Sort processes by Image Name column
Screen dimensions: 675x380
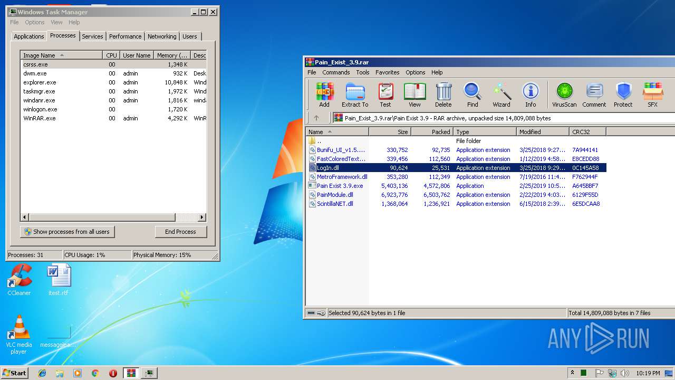(61, 55)
